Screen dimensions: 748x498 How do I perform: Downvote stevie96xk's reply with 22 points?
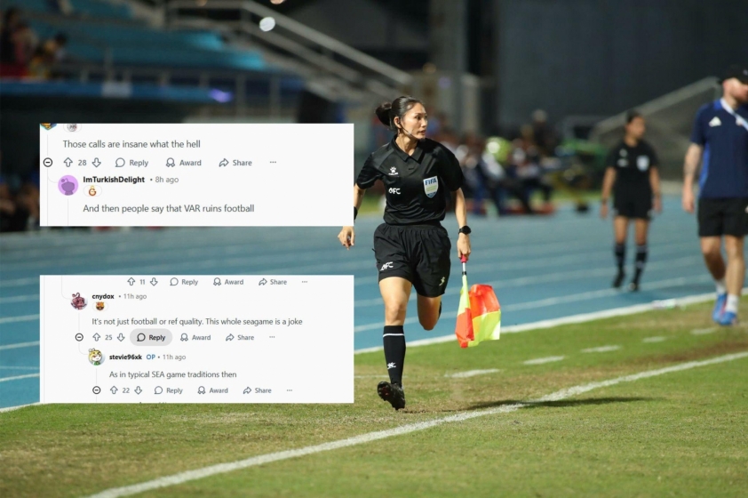(139, 390)
